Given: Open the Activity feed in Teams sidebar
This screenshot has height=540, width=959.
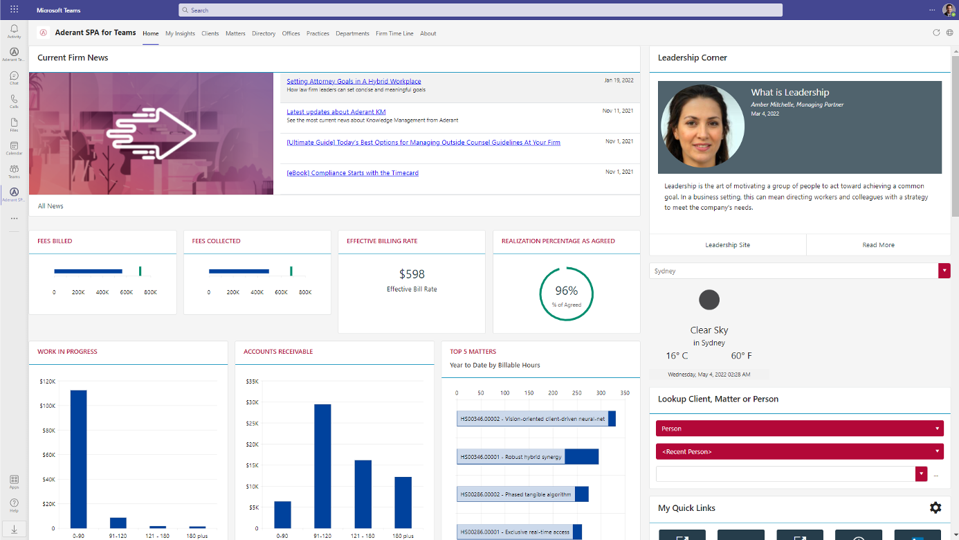Looking at the screenshot, I should coord(14,28).
